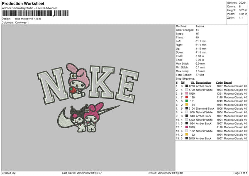This screenshot has width=249, height=176.
Task: Click the barcode at the top
Action: click(35, 13)
